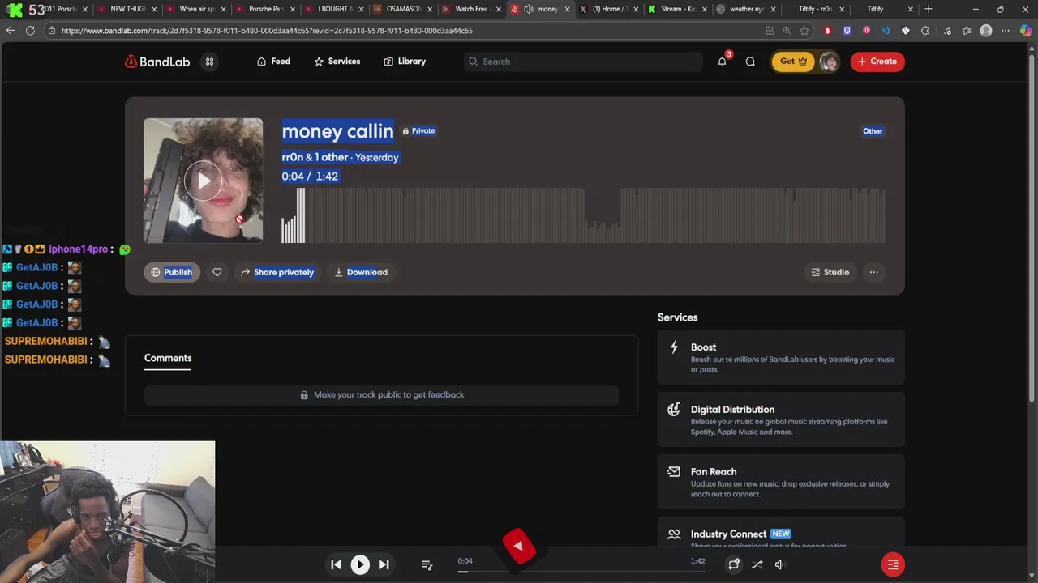Viewport: 1038px width, 583px height.
Task: Open the Digital Distribution card
Action: click(x=781, y=419)
